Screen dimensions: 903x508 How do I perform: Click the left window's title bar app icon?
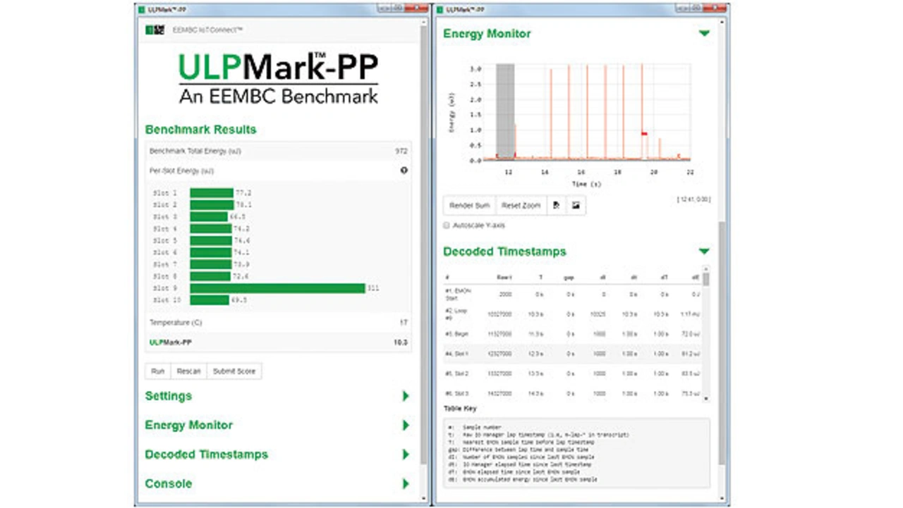click(x=141, y=9)
